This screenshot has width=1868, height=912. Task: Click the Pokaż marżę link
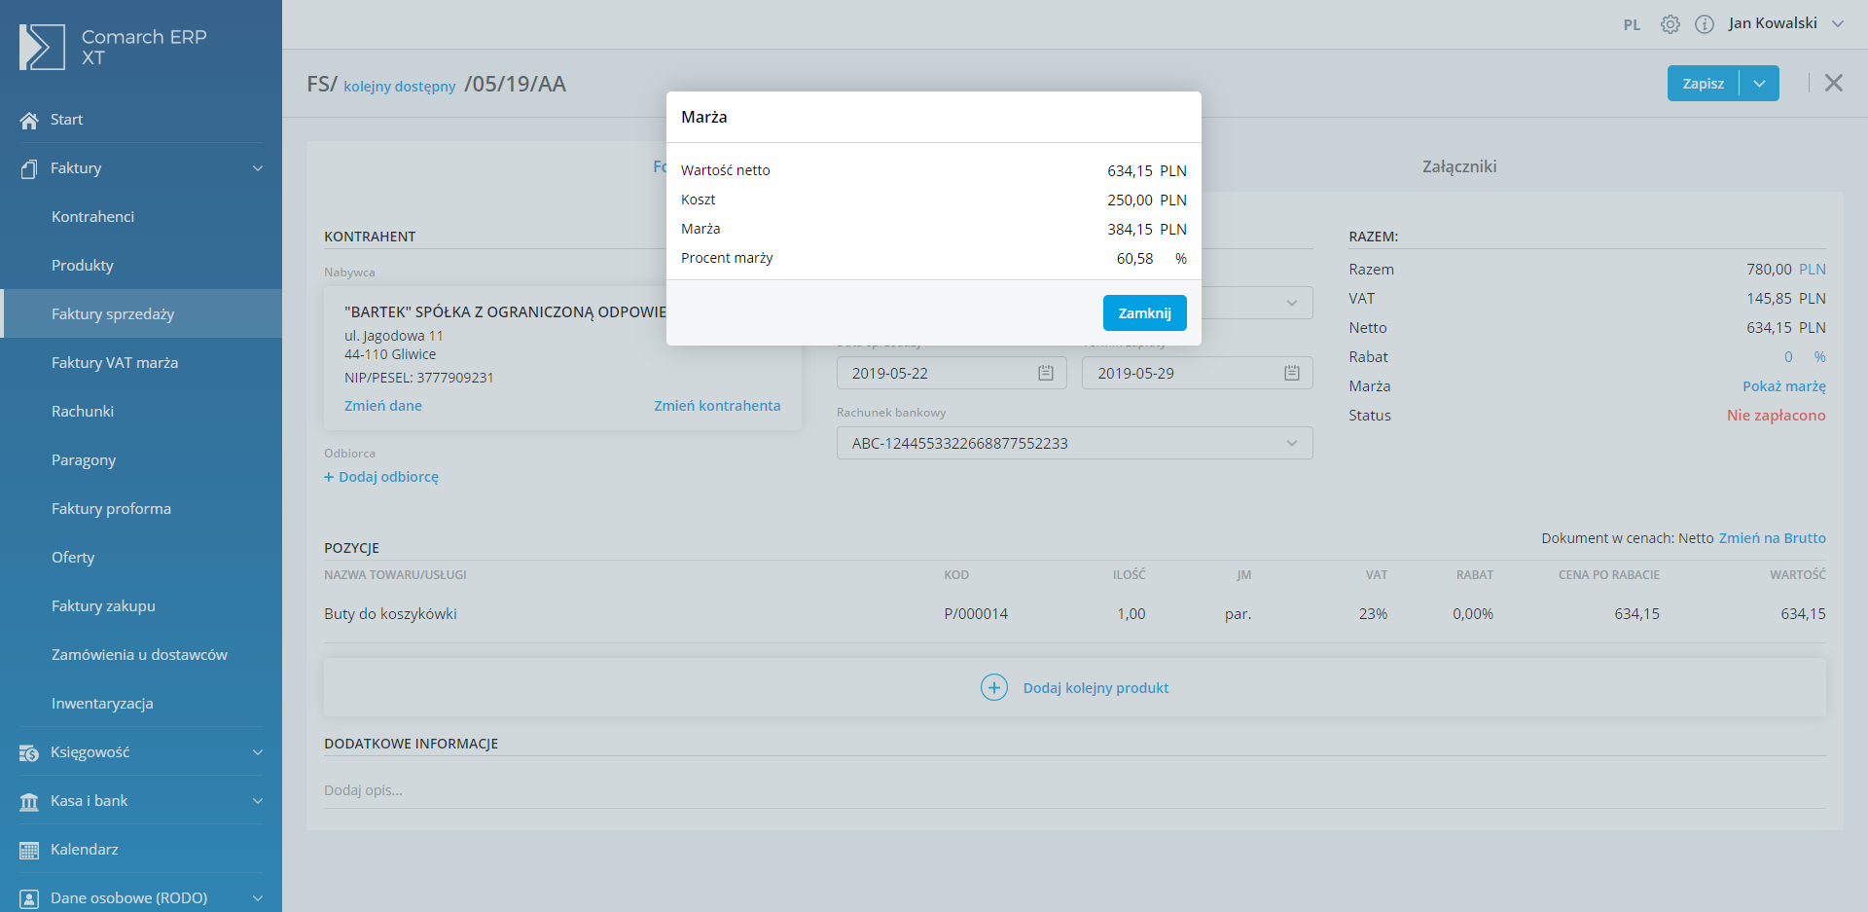[x=1783, y=386]
